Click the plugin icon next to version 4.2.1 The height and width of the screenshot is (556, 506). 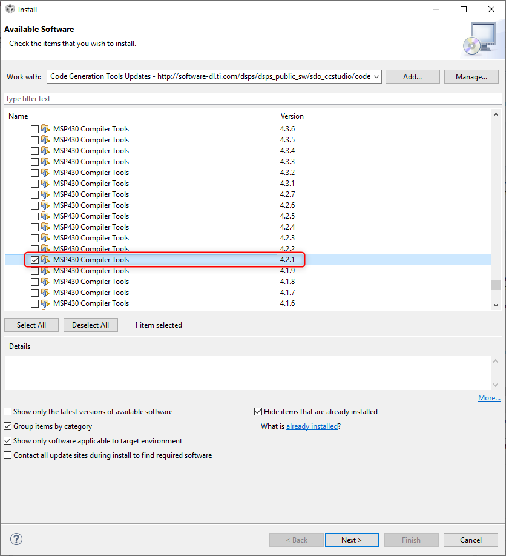47,259
